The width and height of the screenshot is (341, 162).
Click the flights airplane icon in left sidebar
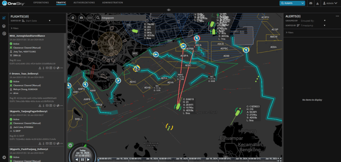coord(4,18)
